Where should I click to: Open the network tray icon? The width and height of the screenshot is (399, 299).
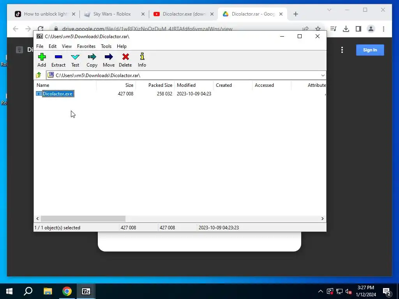(339, 291)
